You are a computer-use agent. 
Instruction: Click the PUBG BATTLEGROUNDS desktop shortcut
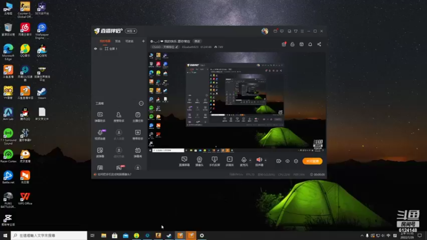pyautogui.click(x=8, y=200)
